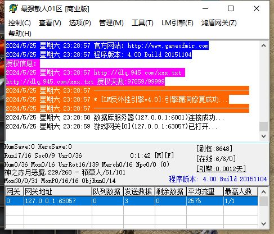This screenshot has width=274, height=234.
Task: Click the 最高人数 column header
Action: click(x=241, y=191)
